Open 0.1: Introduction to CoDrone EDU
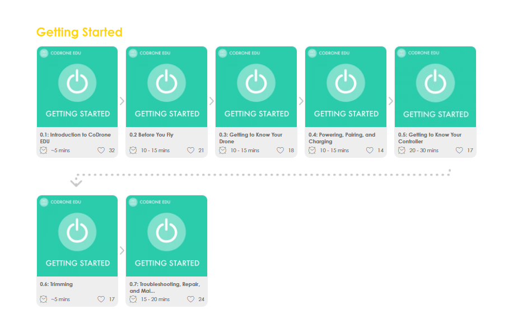 click(77, 138)
